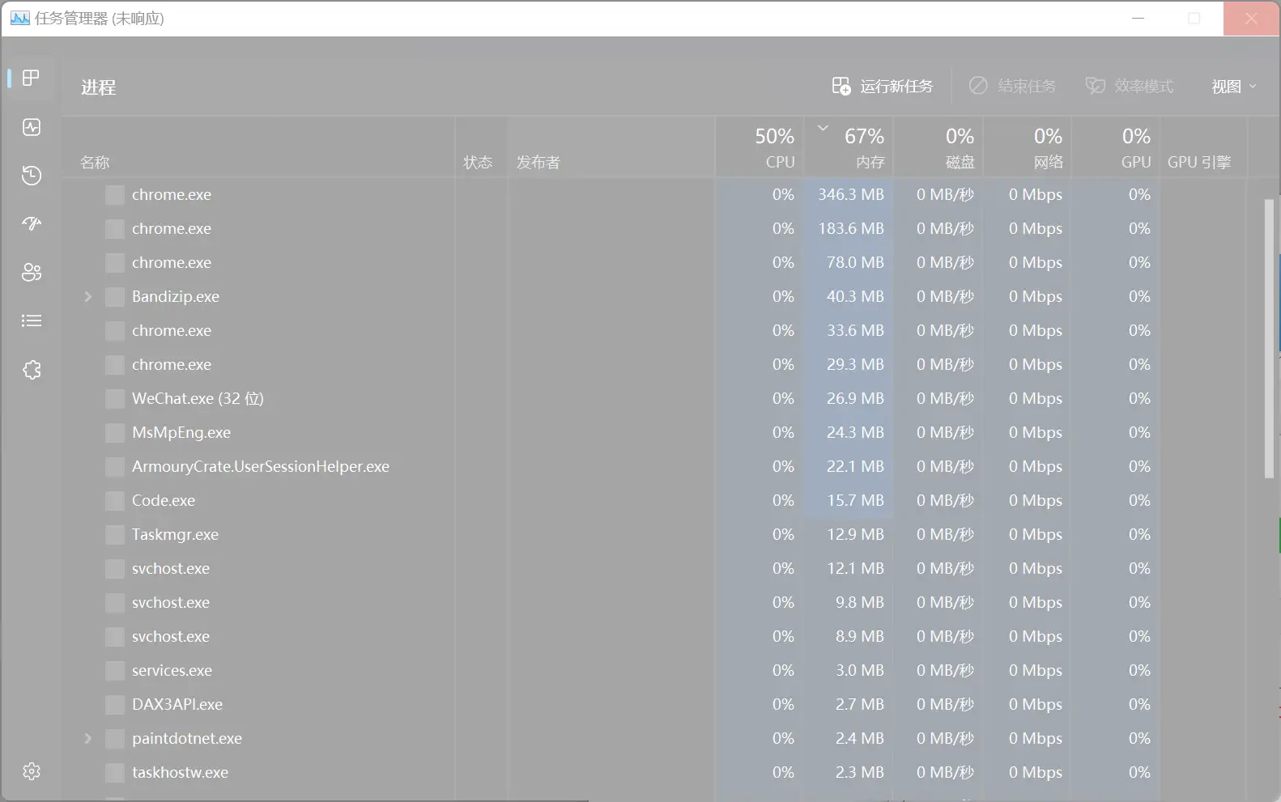Open the App history page icon
The width and height of the screenshot is (1281, 802).
pyautogui.click(x=32, y=176)
